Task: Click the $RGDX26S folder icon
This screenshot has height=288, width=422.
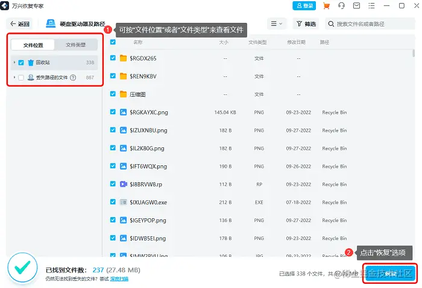Action: click(x=123, y=58)
